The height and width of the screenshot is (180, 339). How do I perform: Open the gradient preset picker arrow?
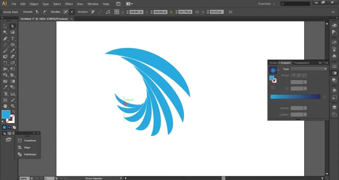pos(278,70)
